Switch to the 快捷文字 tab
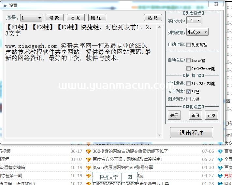 click(x=109, y=177)
